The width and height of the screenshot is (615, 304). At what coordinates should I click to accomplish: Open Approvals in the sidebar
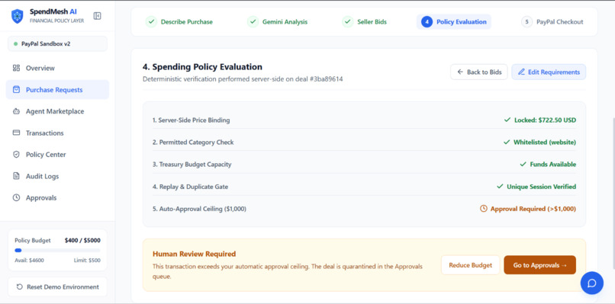[x=57, y=198]
